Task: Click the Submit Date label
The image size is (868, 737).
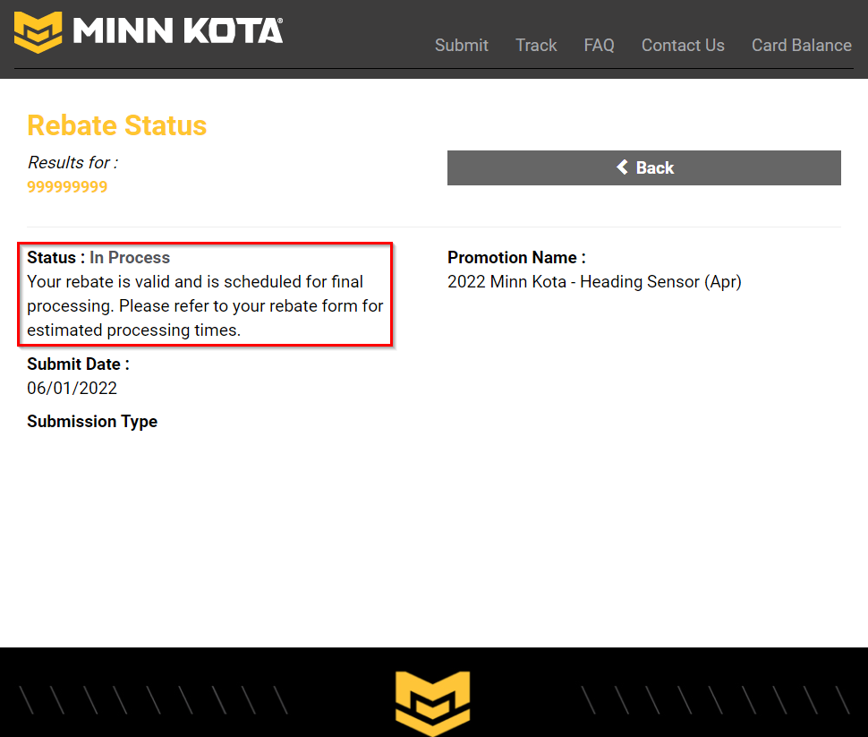Action: 78,364
